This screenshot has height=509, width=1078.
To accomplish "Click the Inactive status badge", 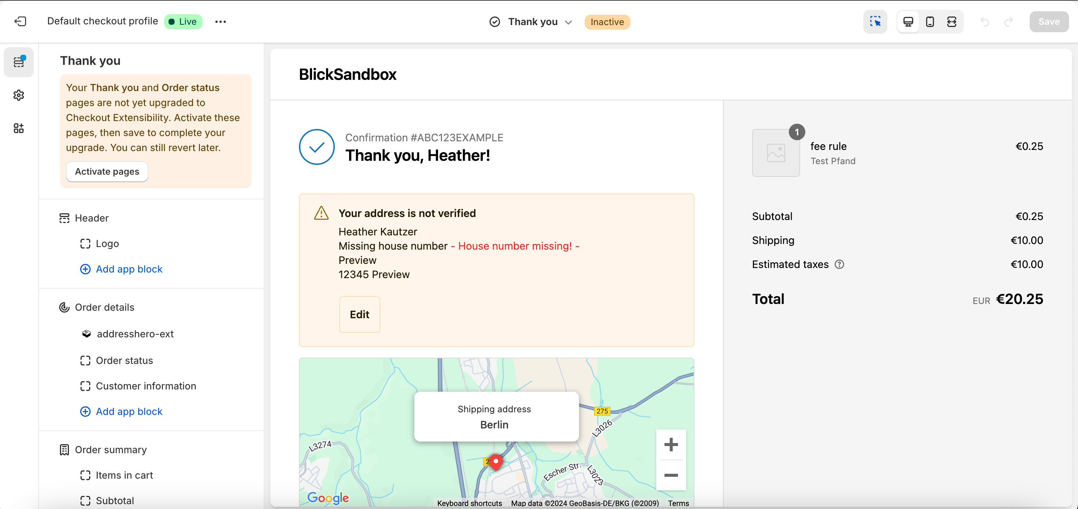I will tap(607, 22).
